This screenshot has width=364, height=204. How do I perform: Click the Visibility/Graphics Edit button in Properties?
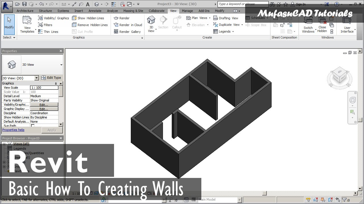coord(44,105)
